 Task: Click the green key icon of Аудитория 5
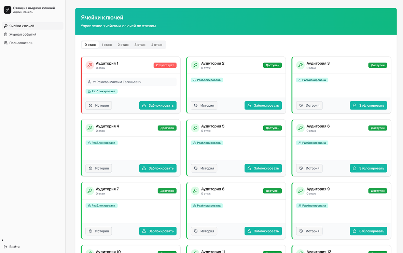195,128
